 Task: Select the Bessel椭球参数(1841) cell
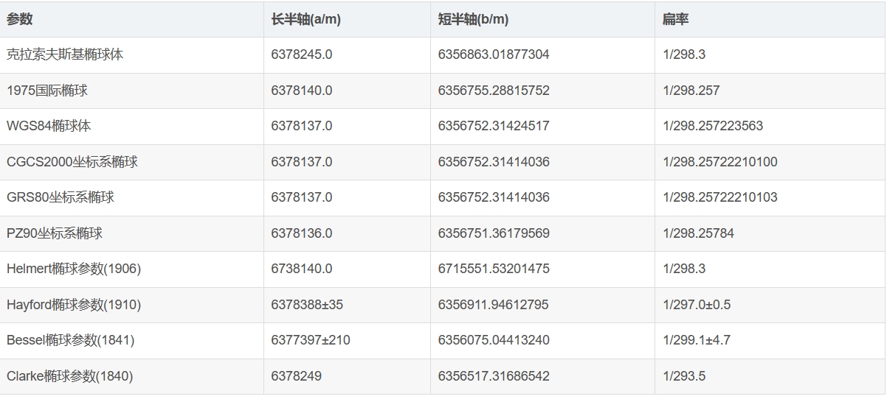tap(71, 340)
